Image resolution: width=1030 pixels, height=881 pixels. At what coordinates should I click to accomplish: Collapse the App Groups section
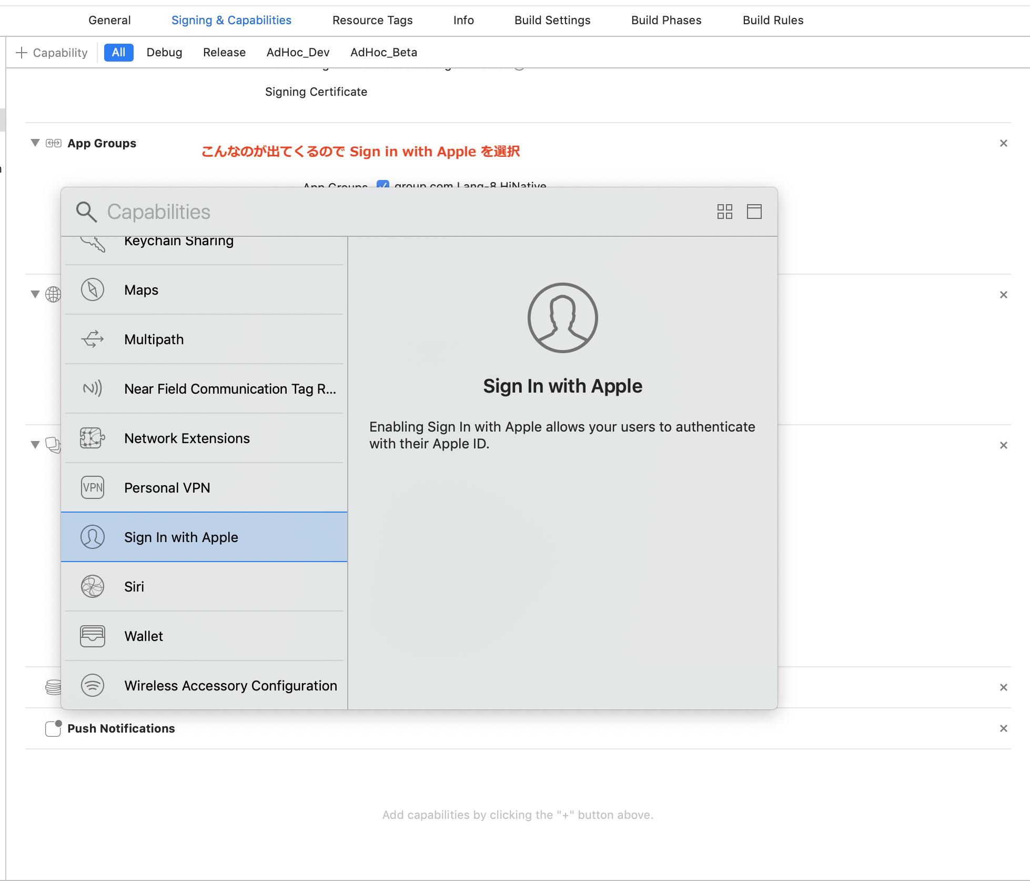click(35, 143)
